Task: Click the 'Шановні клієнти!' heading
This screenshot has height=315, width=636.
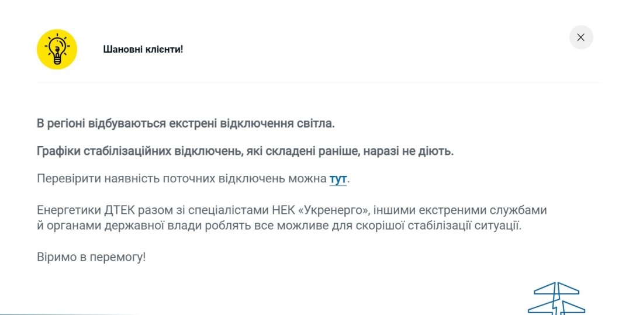Action: tap(143, 49)
